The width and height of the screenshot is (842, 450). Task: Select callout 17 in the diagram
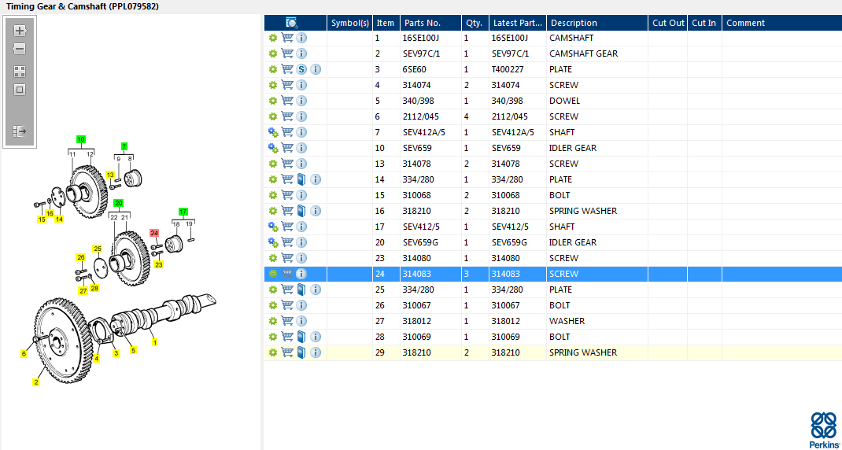(183, 211)
